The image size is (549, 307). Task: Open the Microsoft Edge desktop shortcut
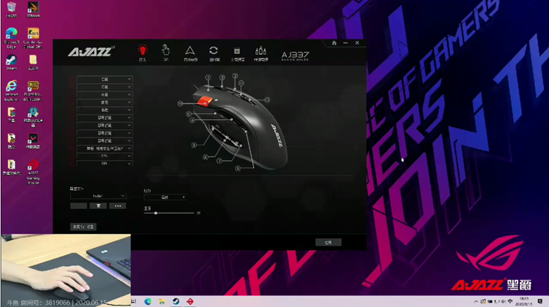click(x=11, y=38)
